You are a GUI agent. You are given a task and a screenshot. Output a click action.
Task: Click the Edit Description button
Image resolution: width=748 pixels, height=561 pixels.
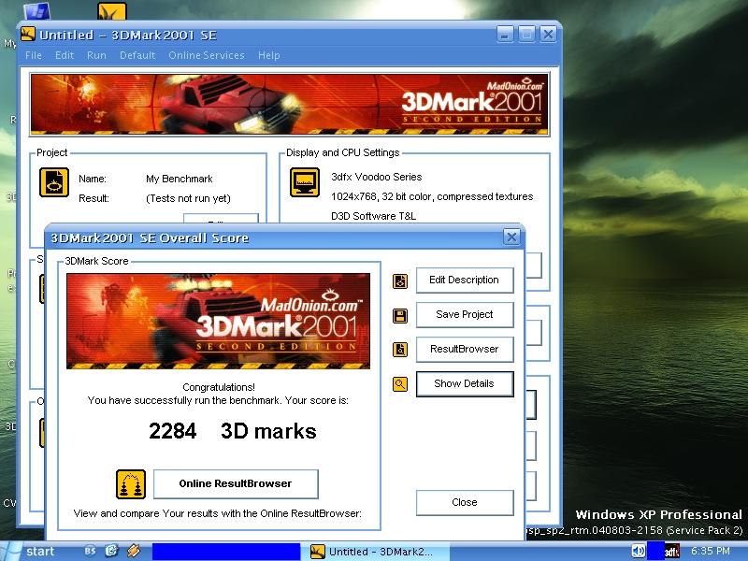point(465,280)
